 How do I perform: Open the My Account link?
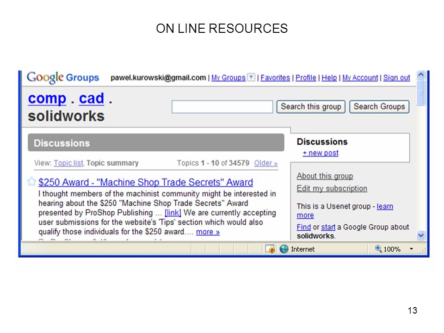click(360, 78)
